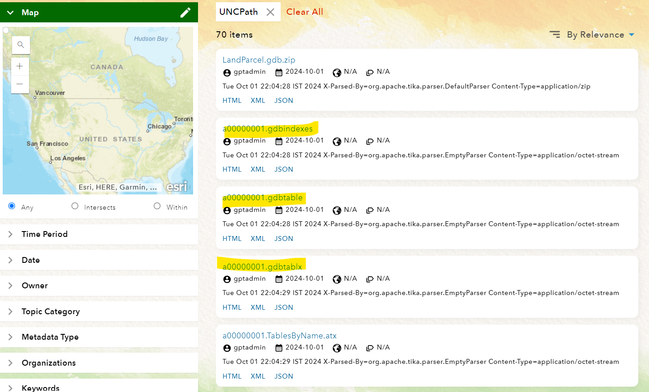This screenshot has width=649, height=392.
Task: View XML metadata for a00000001.gdbtable
Action: 258,239
